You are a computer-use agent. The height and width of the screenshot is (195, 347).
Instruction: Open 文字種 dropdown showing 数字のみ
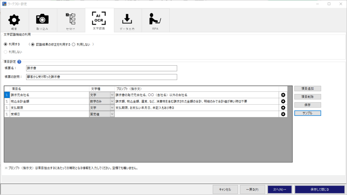click(112, 101)
